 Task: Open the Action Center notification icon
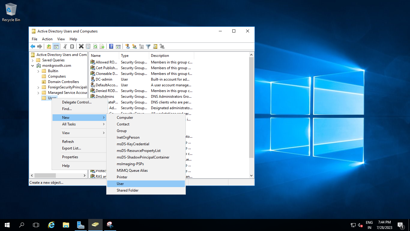point(400,225)
